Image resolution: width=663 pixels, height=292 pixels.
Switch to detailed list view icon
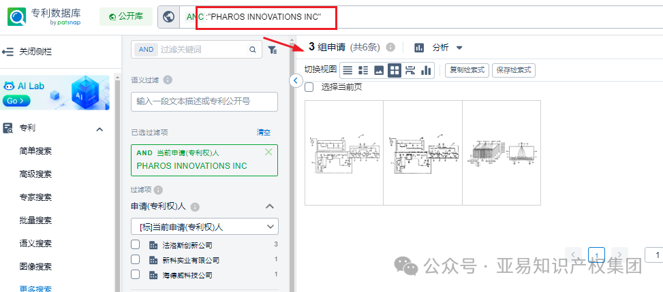click(x=363, y=71)
